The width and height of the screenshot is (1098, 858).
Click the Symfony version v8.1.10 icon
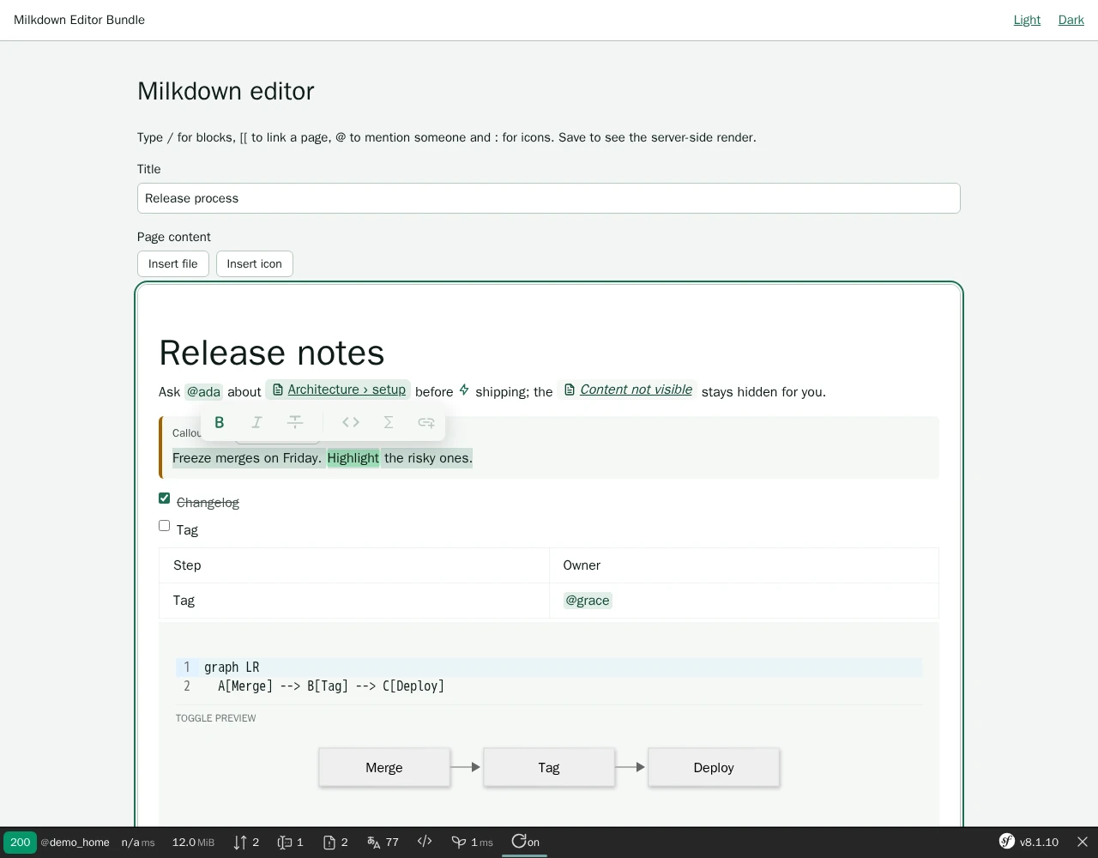pyautogui.click(x=1029, y=842)
